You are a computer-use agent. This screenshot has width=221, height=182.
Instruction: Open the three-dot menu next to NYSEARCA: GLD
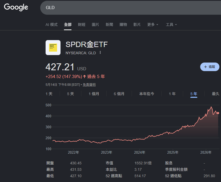(x=100, y=53)
